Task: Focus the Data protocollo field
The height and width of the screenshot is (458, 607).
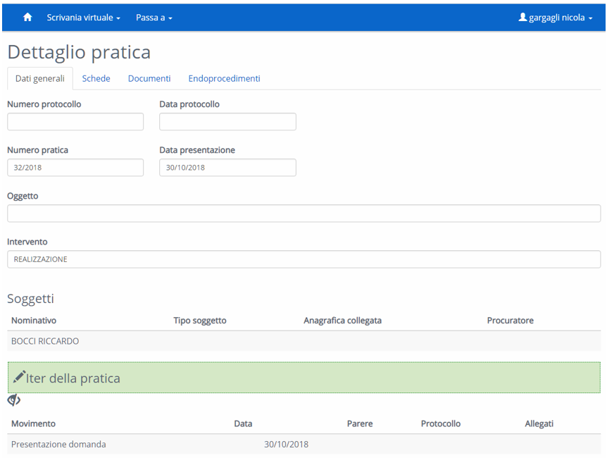Action: (x=227, y=122)
